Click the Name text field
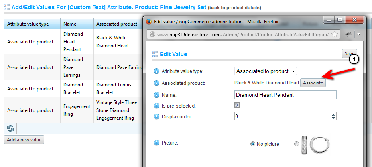 point(285,95)
